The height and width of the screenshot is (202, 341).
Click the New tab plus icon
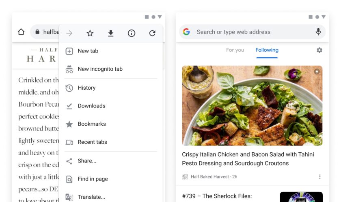[69, 51]
